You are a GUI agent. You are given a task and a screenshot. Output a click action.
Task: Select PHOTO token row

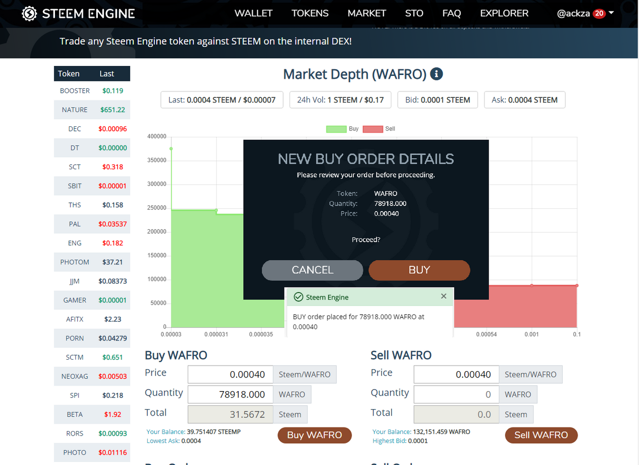pyautogui.click(x=92, y=453)
